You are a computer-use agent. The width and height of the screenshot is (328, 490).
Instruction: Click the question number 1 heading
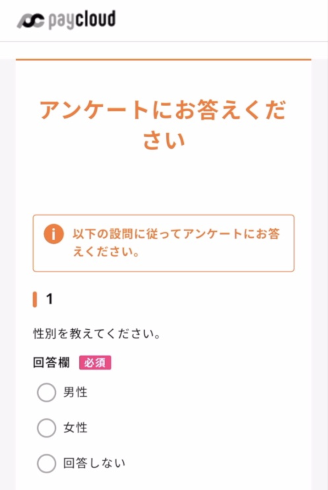point(49,300)
